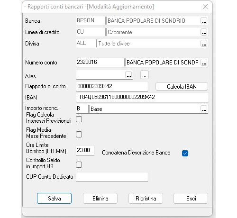
Task: Click the IBAN input field
Action: (x=142, y=97)
